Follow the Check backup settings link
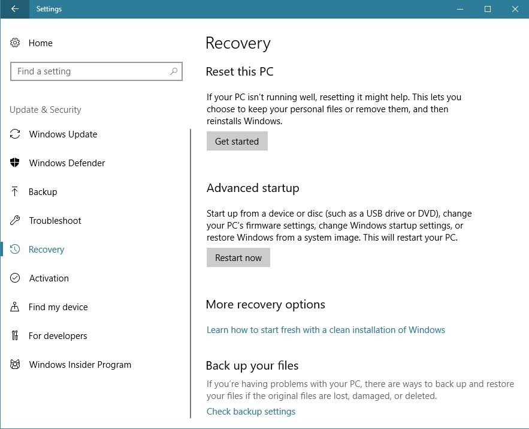This screenshot has height=429, width=529. (x=250, y=412)
